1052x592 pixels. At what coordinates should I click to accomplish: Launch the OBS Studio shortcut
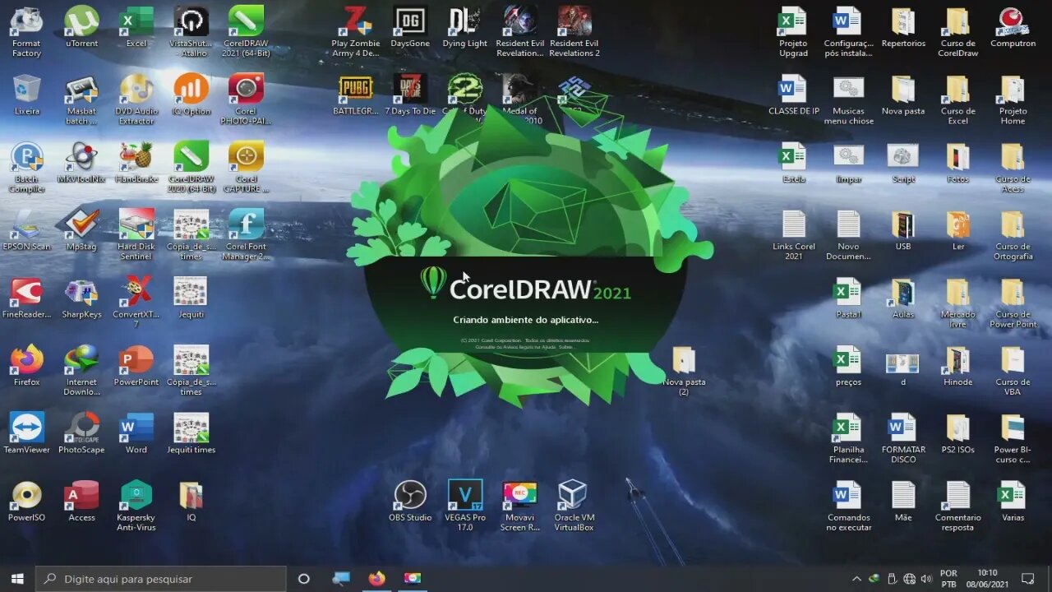pos(410,502)
